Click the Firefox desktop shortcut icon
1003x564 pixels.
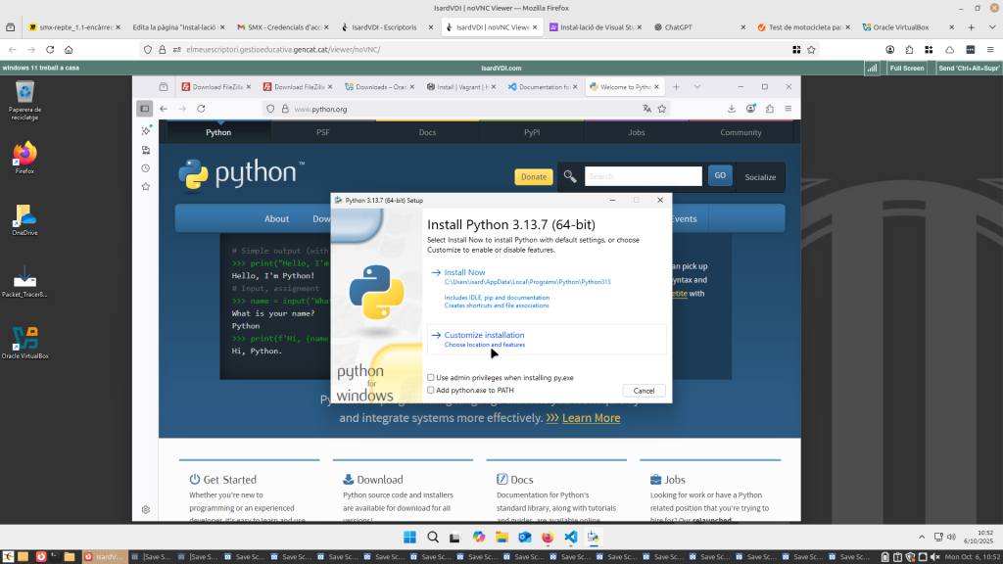coord(24,155)
